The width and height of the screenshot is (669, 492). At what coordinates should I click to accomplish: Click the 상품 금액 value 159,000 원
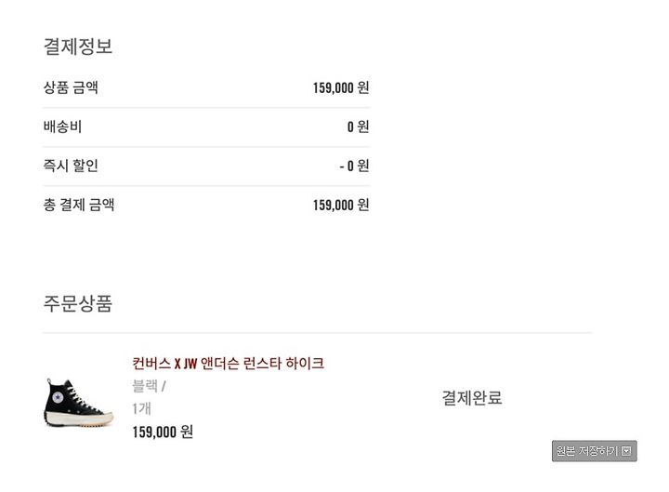click(x=341, y=88)
